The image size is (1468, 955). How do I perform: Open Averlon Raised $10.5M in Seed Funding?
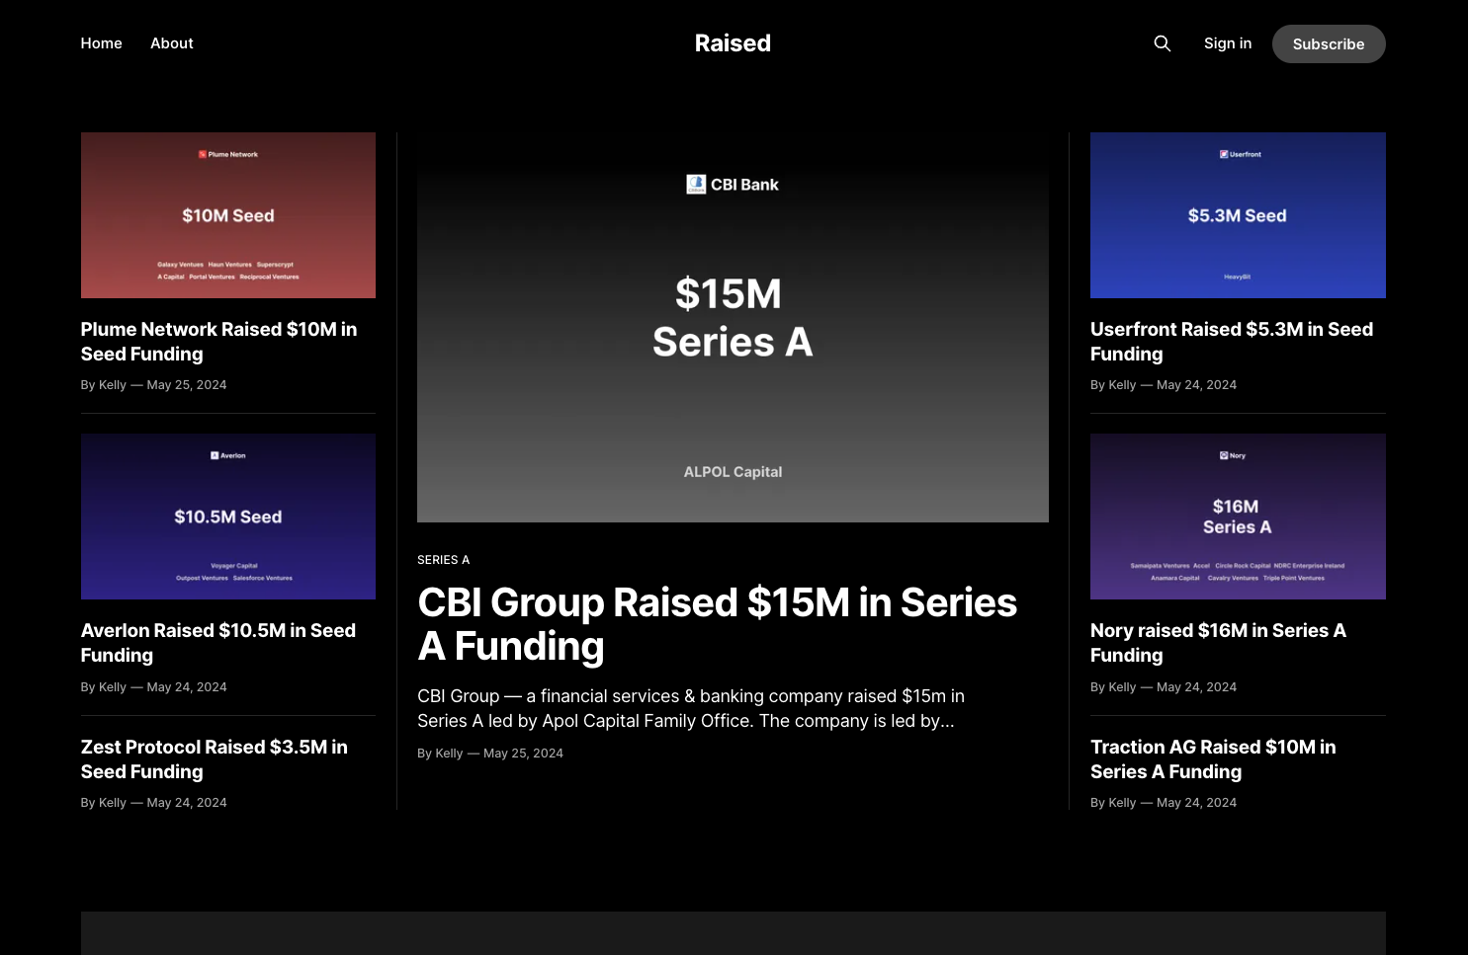(217, 643)
